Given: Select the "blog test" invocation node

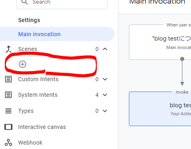Looking at the screenshot, I should [160, 42].
